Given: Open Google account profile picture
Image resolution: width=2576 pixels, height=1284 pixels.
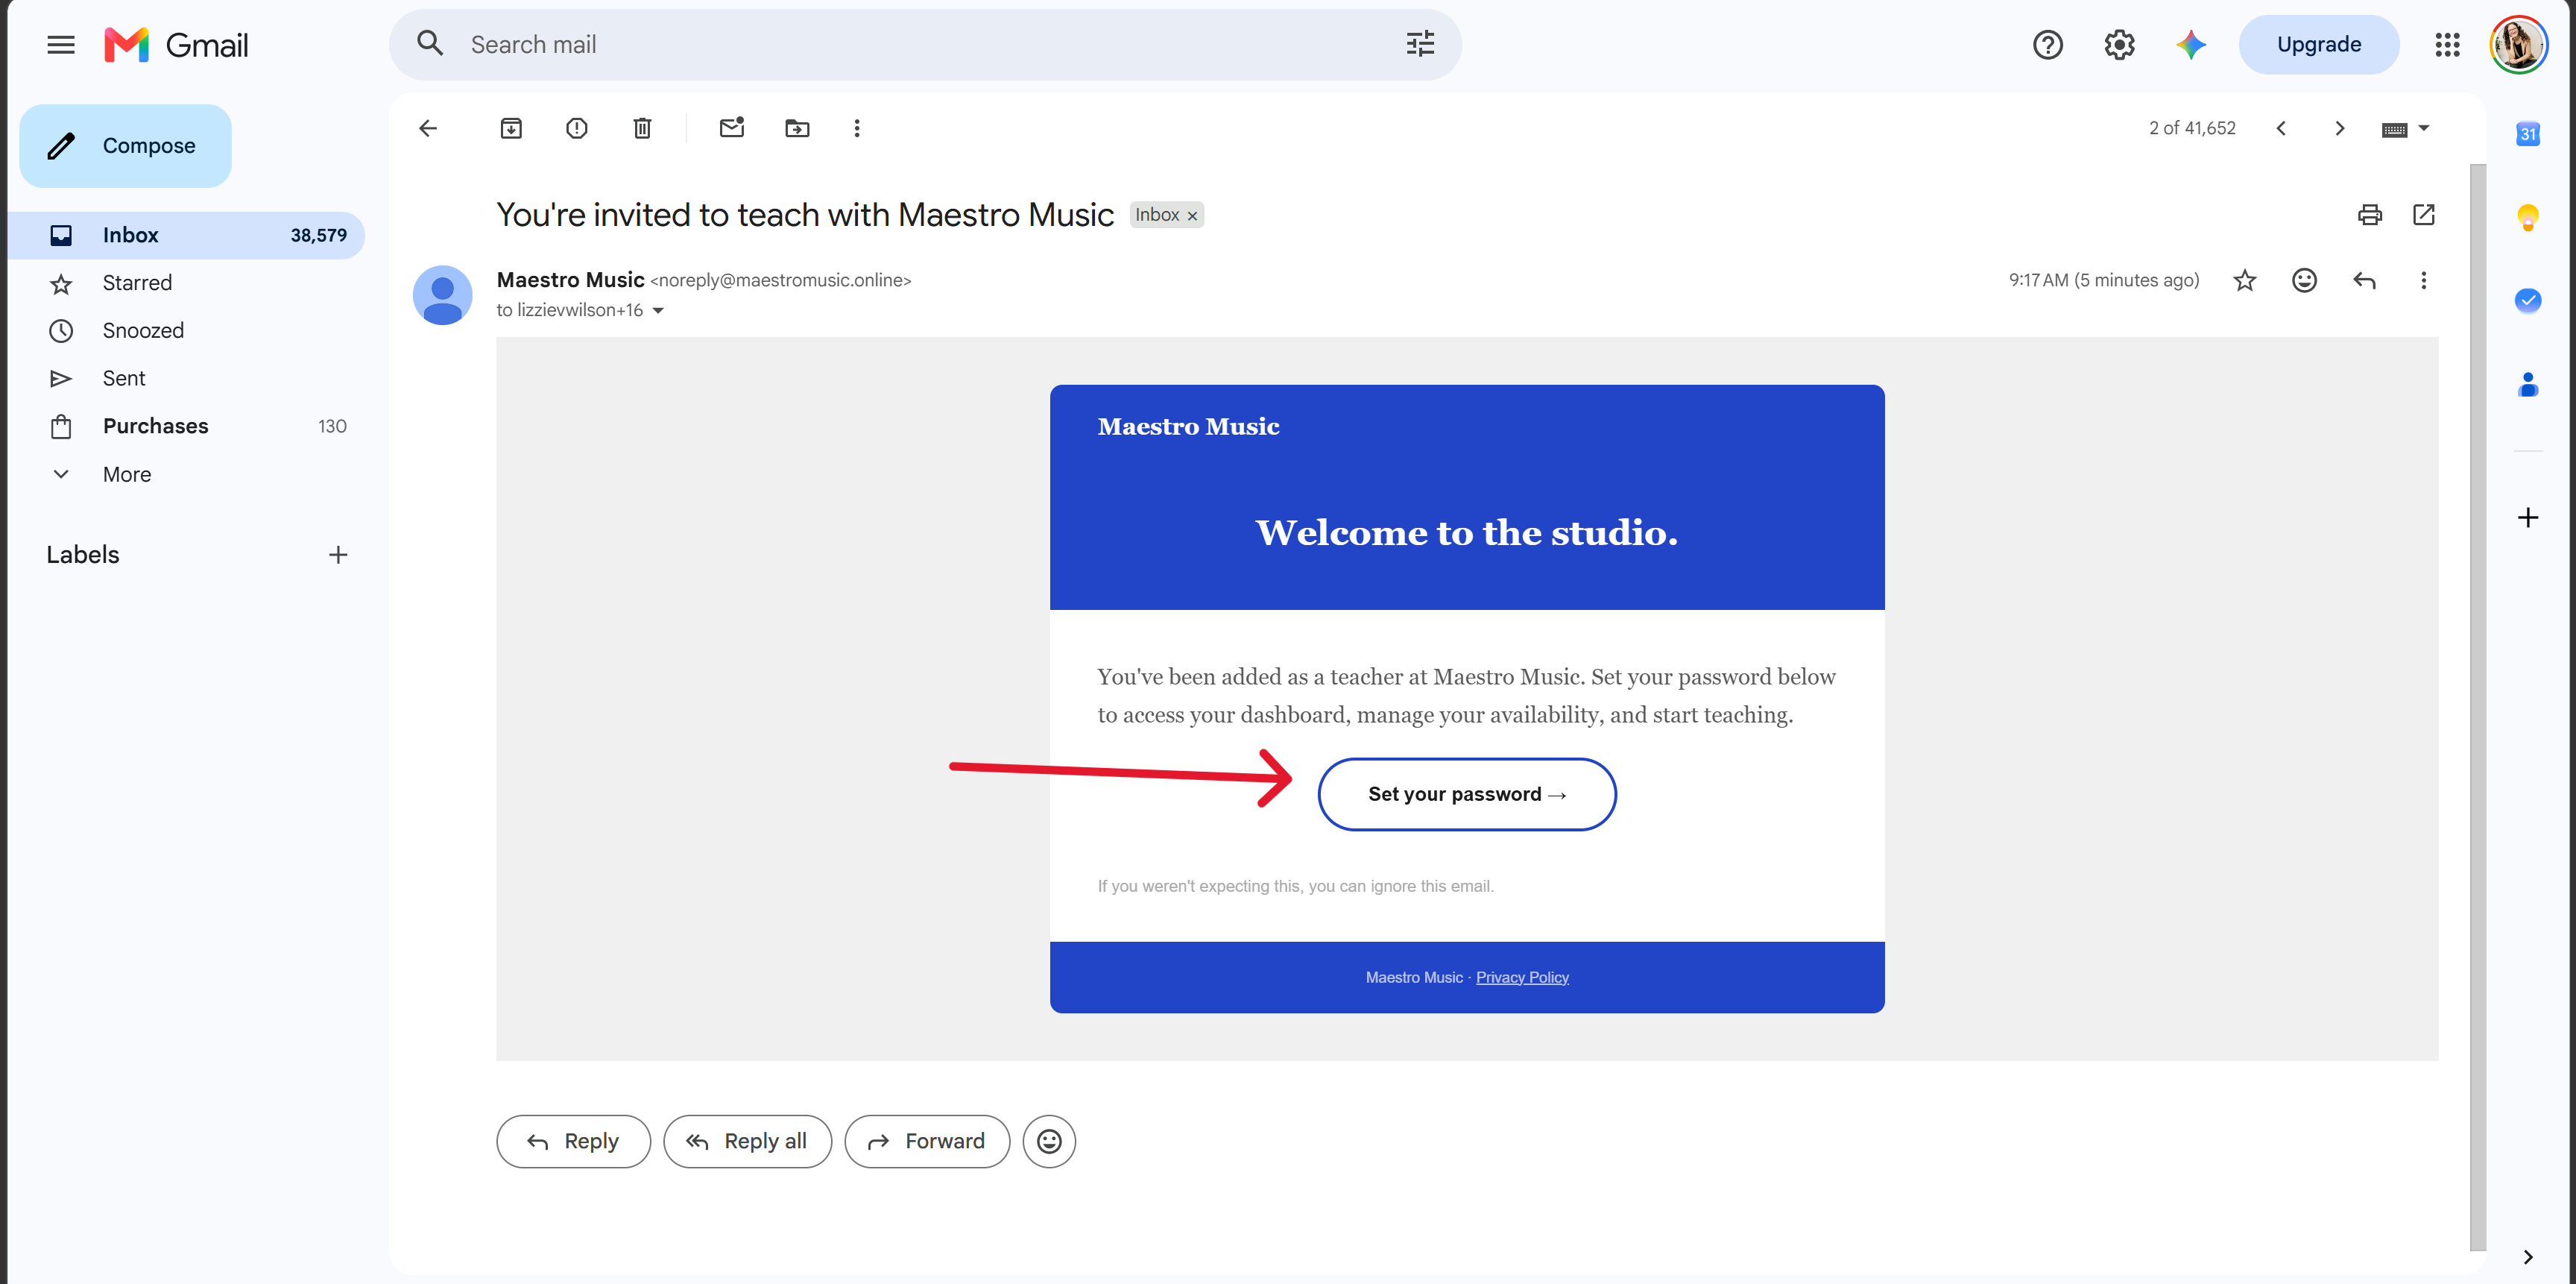Looking at the screenshot, I should 2518,45.
